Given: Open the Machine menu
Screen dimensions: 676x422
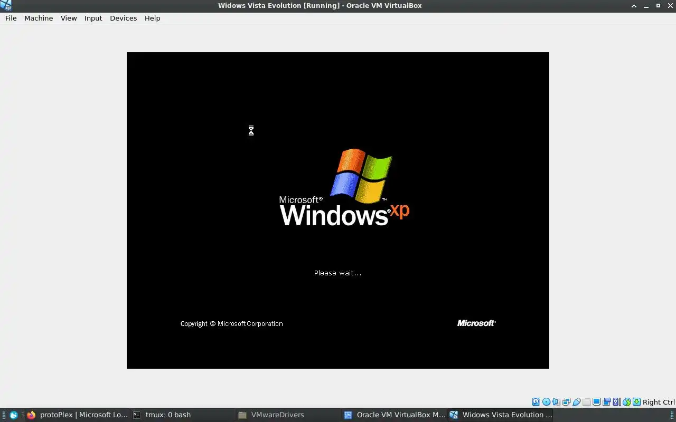Looking at the screenshot, I should click(x=39, y=18).
